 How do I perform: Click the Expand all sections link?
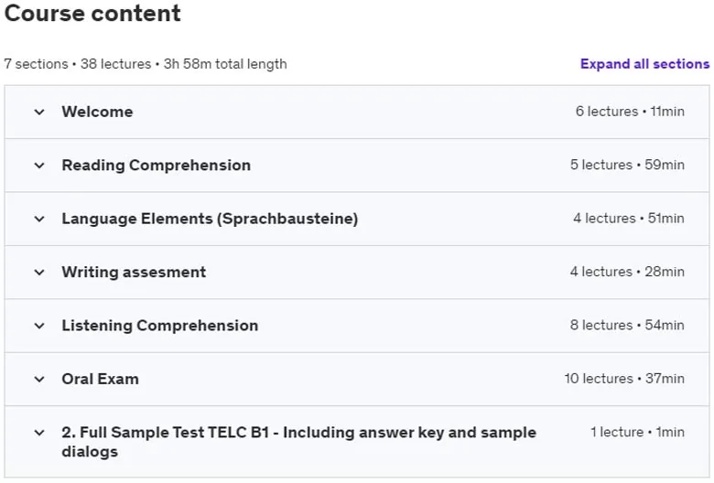644,64
